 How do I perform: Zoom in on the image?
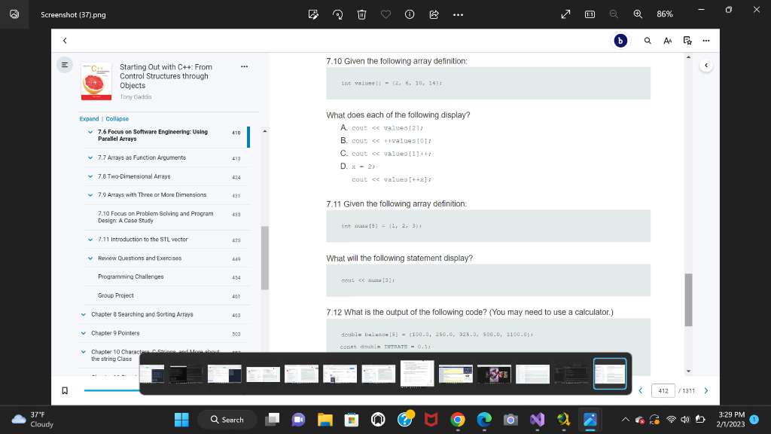[638, 14]
